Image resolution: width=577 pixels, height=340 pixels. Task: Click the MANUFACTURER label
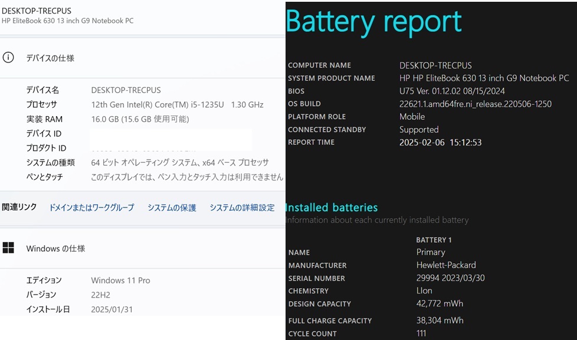pyautogui.click(x=317, y=265)
